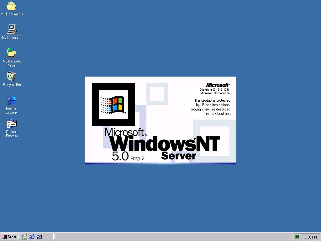Open the Start menu

[x=9, y=237]
